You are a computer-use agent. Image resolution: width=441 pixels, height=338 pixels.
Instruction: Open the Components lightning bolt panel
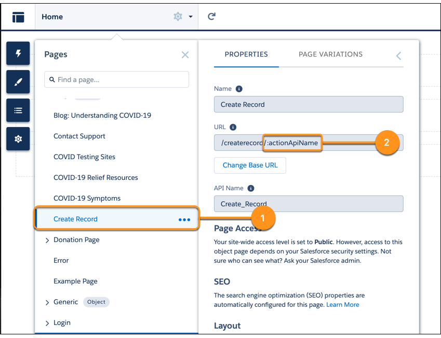point(18,53)
